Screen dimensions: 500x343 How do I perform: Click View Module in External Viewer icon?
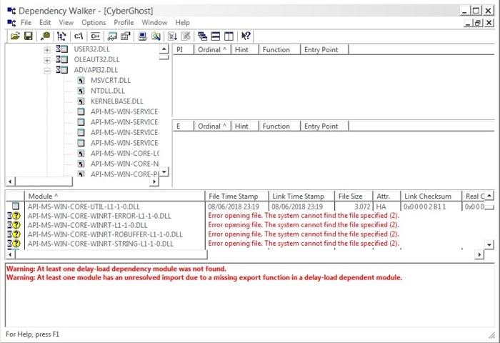(x=112, y=36)
